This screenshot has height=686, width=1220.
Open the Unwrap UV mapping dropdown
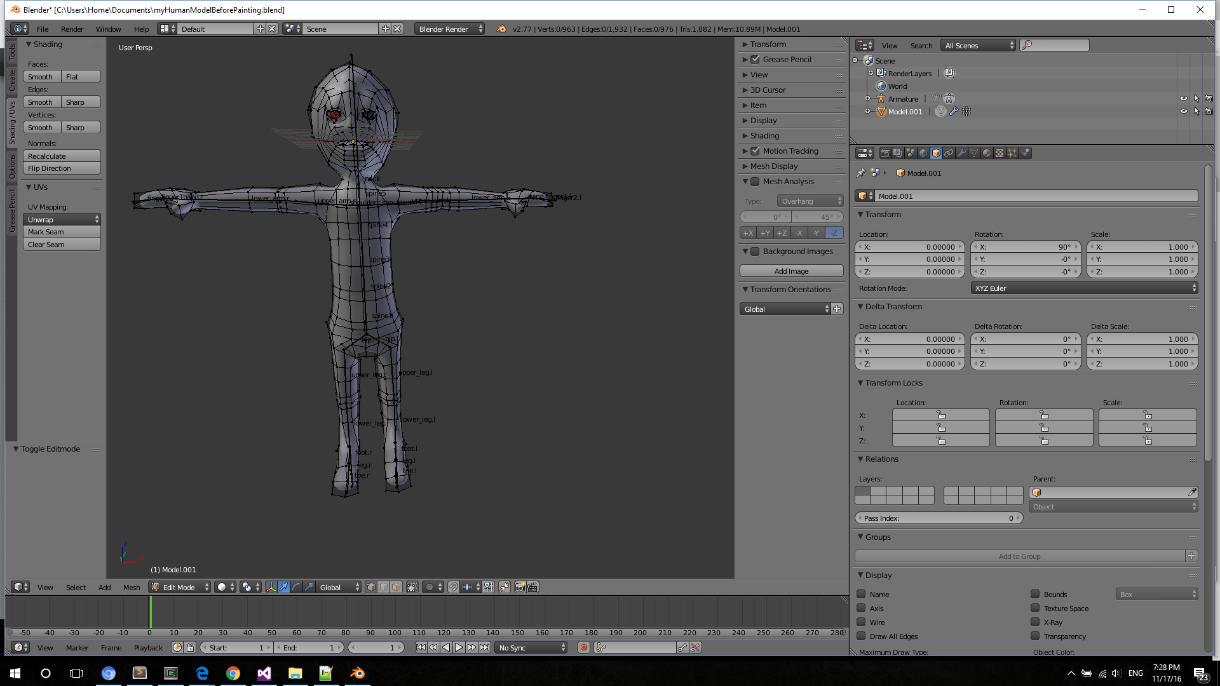point(62,220)
